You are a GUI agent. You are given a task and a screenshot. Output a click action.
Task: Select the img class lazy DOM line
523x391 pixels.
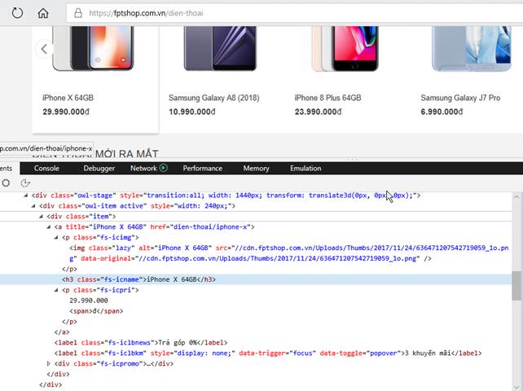(x=289, y=253)
